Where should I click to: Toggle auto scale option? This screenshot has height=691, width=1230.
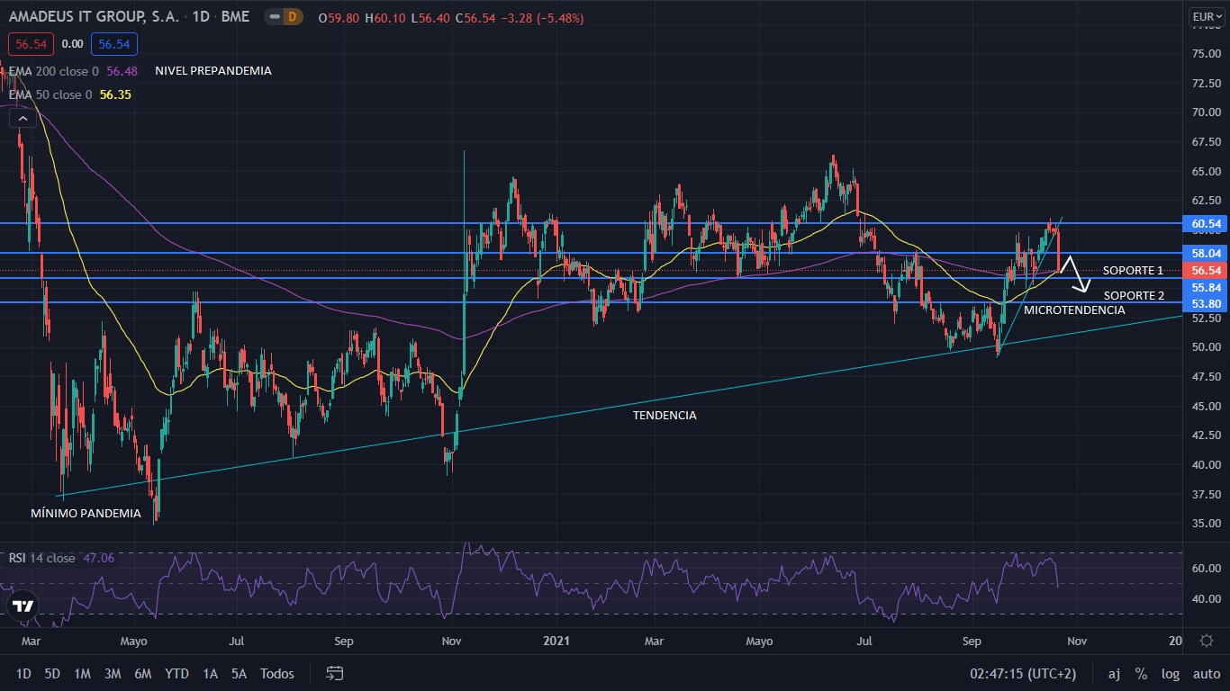tap(1206, 673)
